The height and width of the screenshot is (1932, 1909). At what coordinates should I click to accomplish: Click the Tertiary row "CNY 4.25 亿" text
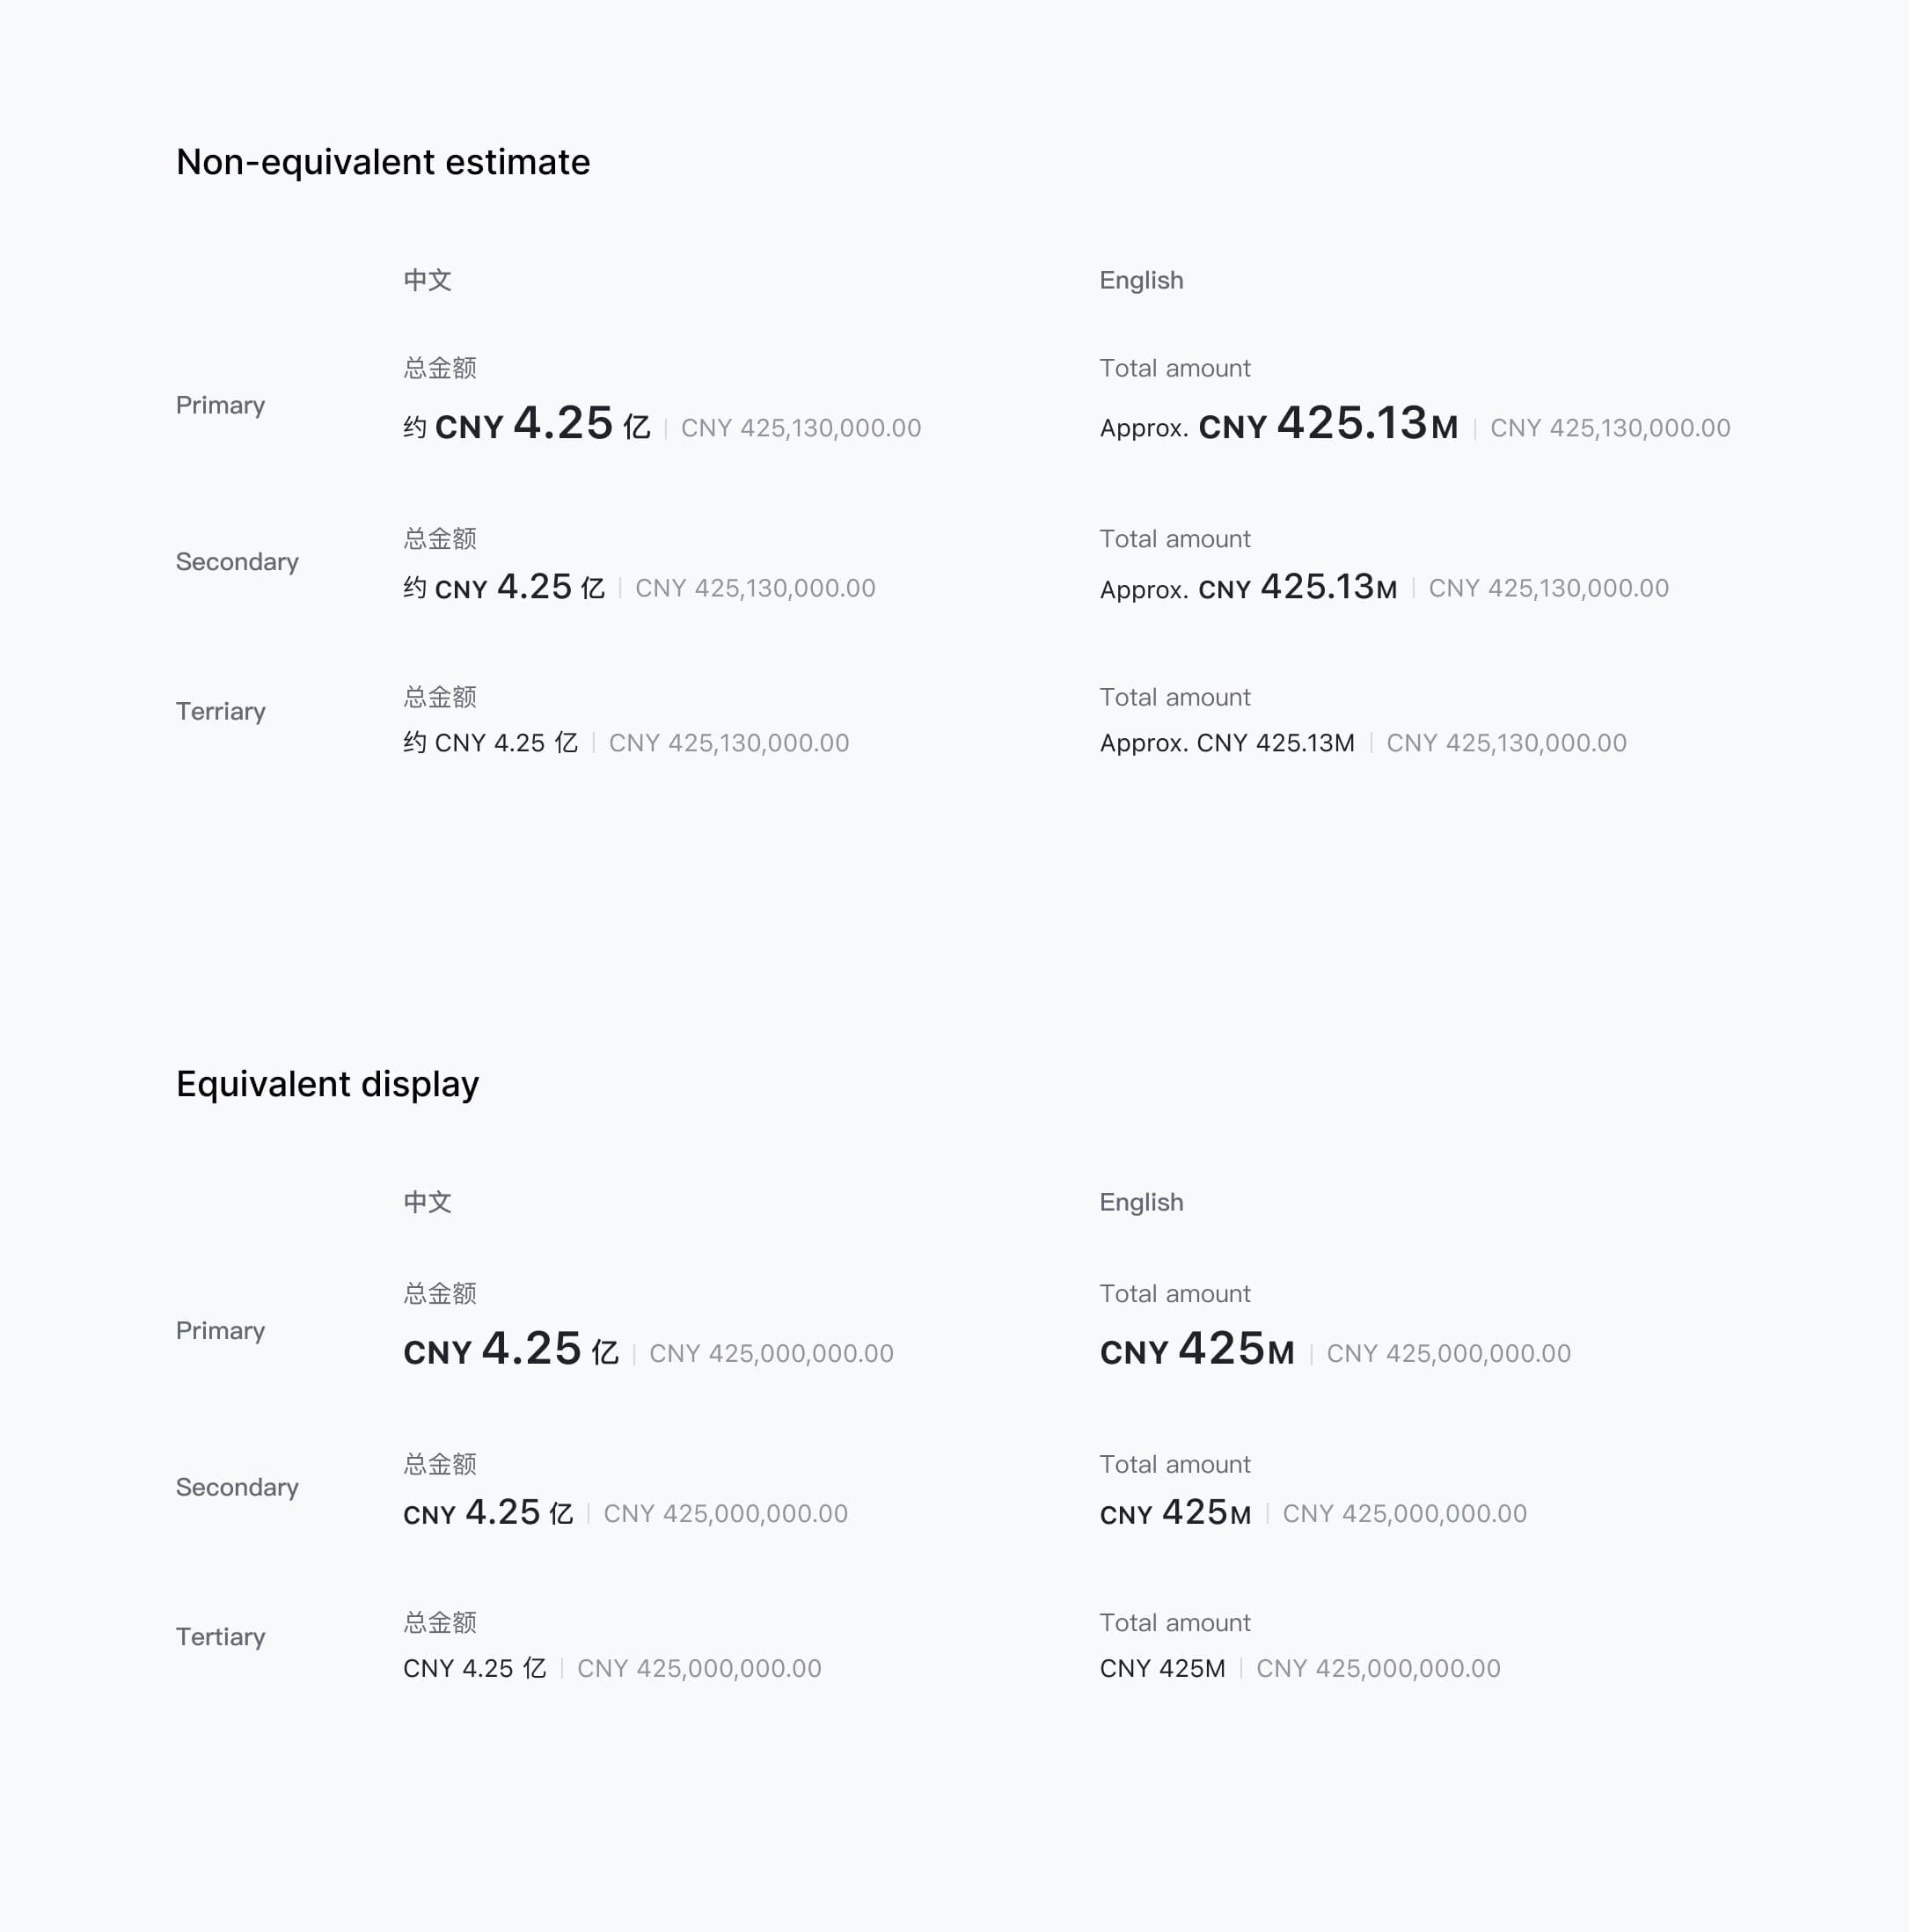474,1668
